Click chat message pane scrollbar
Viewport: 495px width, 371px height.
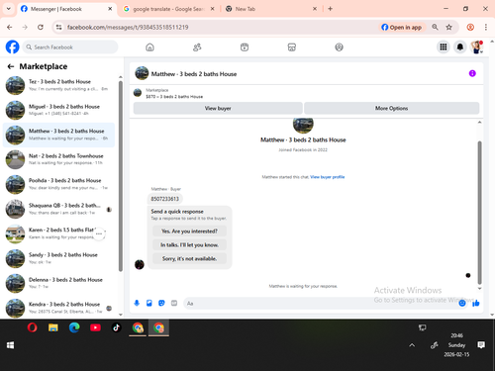click(479, 213)
